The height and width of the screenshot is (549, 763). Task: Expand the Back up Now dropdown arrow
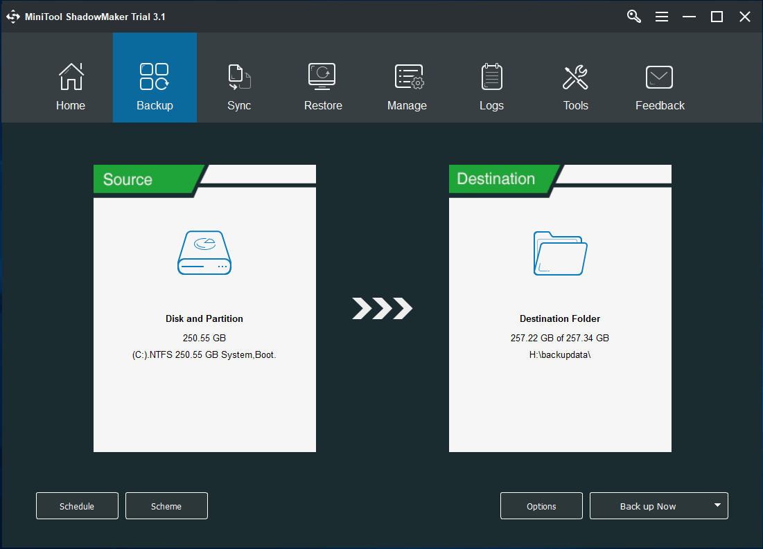coord(717,505)
